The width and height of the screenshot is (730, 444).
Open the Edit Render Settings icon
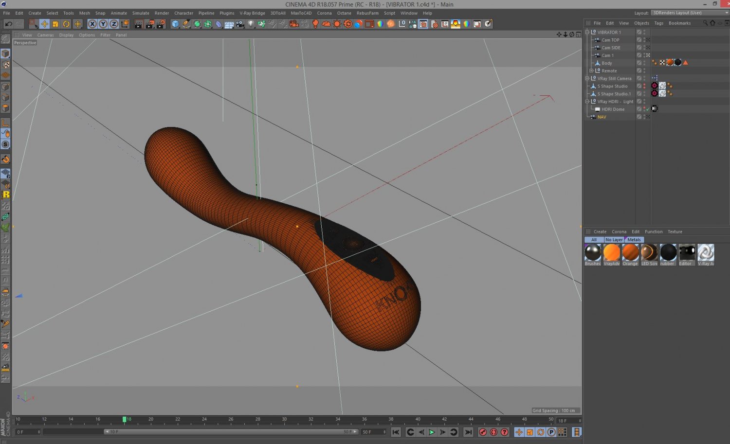tap(161, 24)
